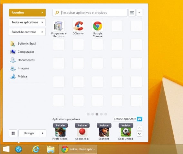Image resolution: width=183 pixels, height=154 pixels.
Task: Click the four-square grid icon near Desligar
Action: 13,133
